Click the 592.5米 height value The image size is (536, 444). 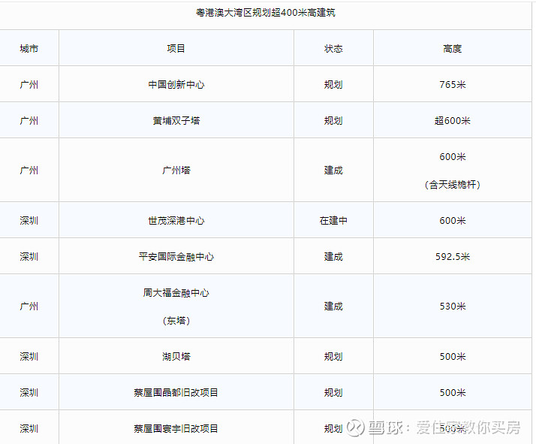[x=452, y=256]
